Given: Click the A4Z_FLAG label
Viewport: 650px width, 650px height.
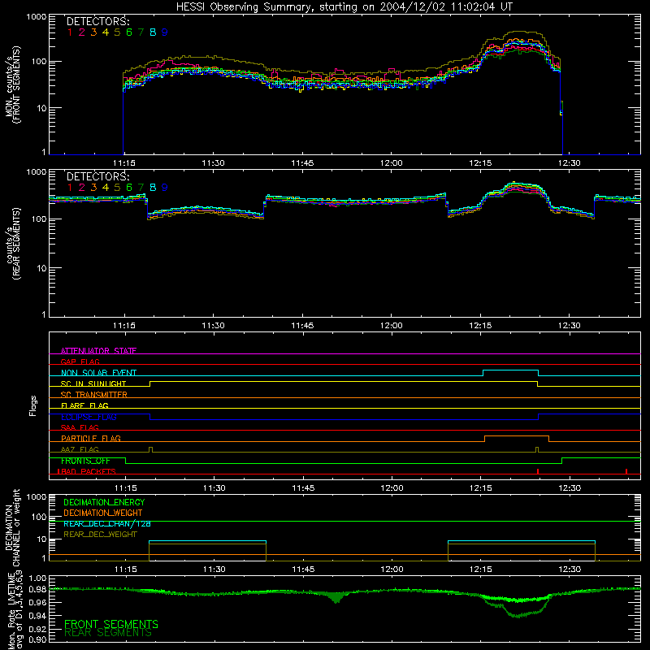Looking at the screenshot, I should coord(80,449).
